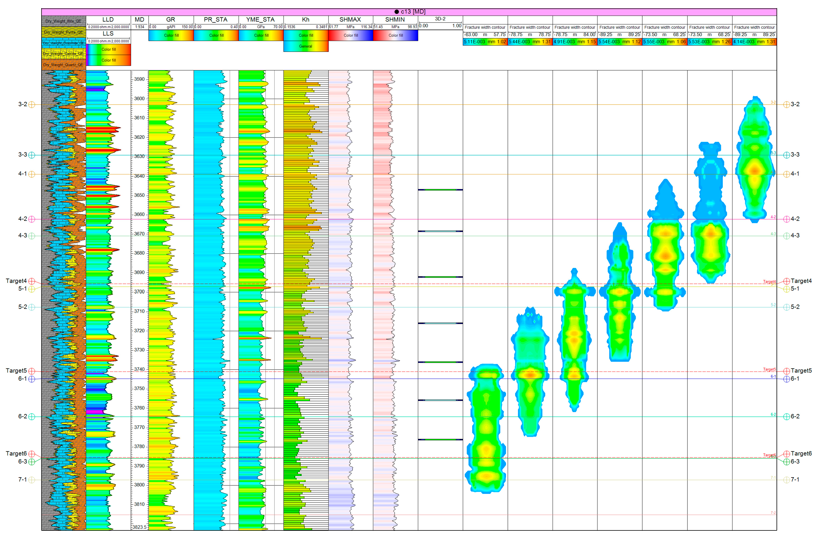This screenshot has width=819, height=542.
Task: Click the left 3-2 well top marker icon
Action: pos(31,104)
